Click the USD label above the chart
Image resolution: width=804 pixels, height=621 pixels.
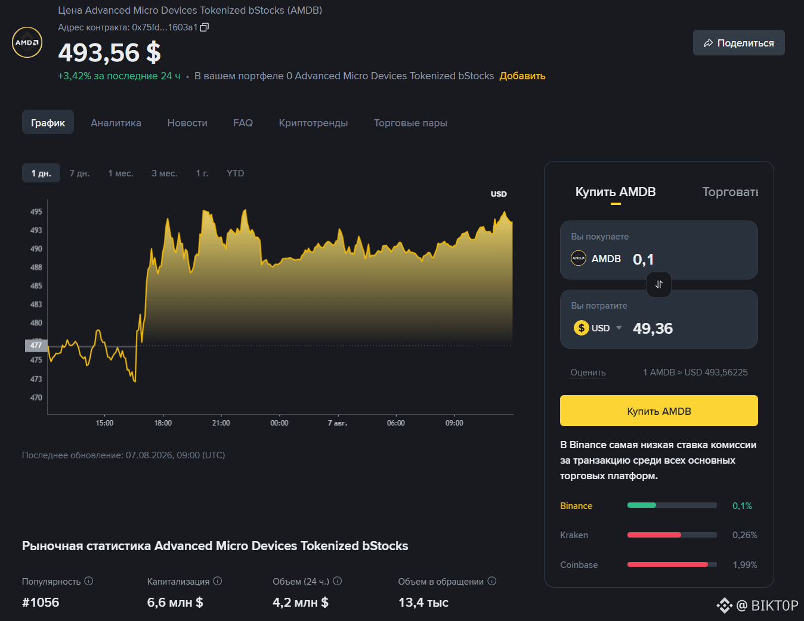point(499,194)
